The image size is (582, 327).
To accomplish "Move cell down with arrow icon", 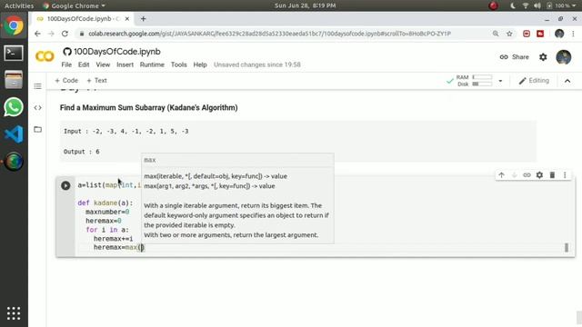I will [514, 175].
